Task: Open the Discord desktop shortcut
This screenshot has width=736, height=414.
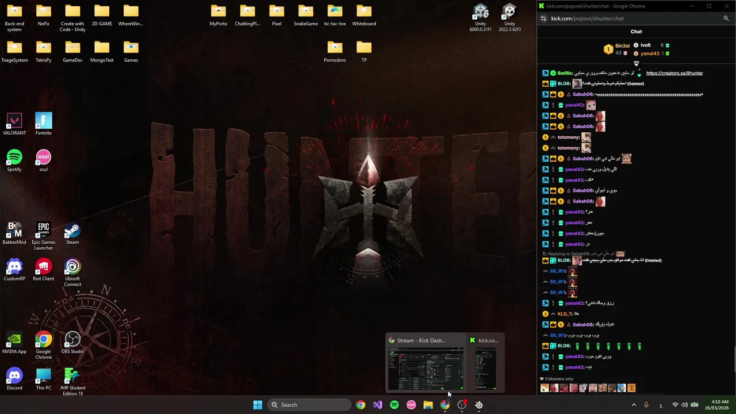Action: (14, 379)
